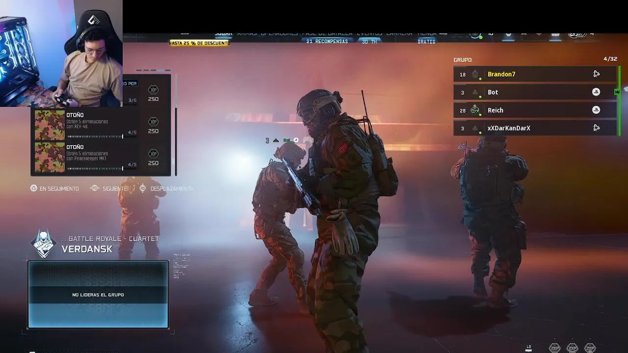The width and height of the screenshot is (628, 353).
Task: Open the TIENDA store tab
Action: [427, 34]
